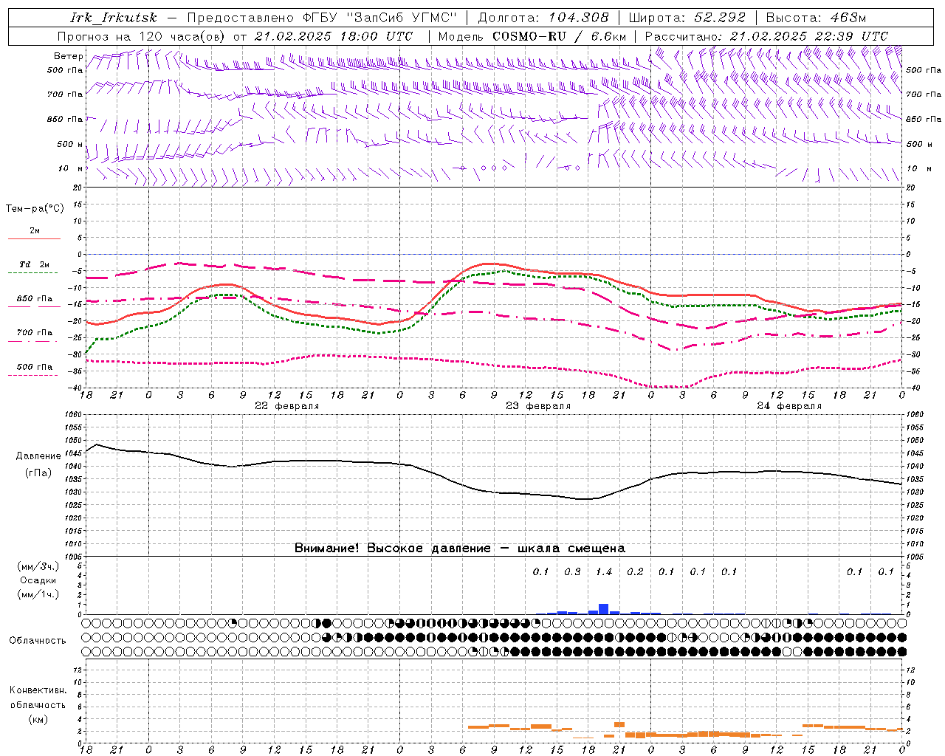945x756 pixels.
Task: Select the 'Прогноз на 120 часа(ов)' forecast text
Action: pos(142,36)
